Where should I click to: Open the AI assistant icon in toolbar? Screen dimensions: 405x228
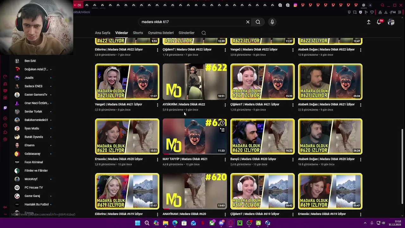point(393,12)
